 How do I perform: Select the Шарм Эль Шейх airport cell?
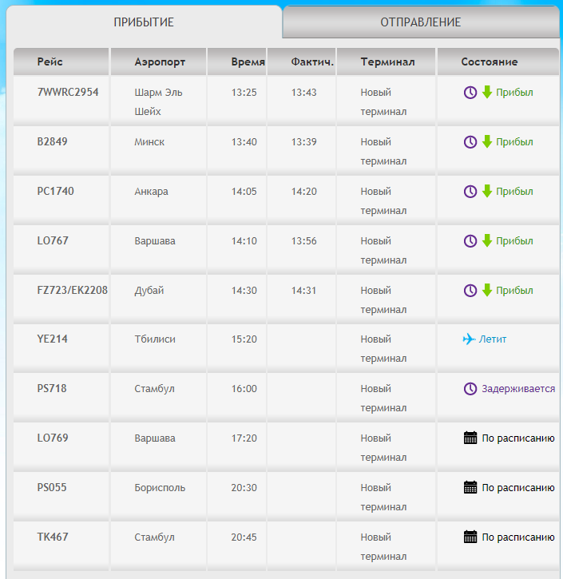[158, 101]
